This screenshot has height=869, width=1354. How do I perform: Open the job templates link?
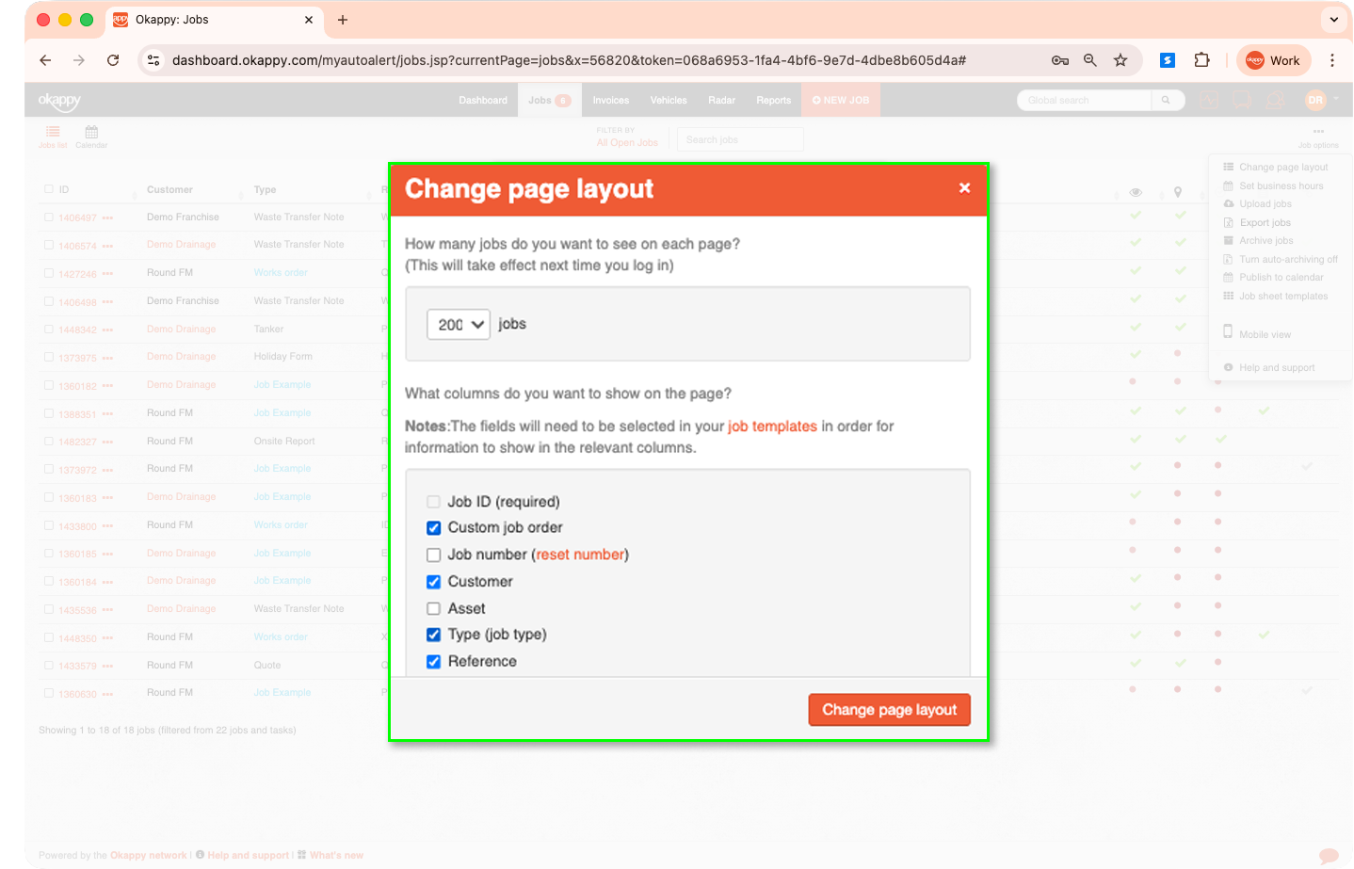tap(772, 426)
